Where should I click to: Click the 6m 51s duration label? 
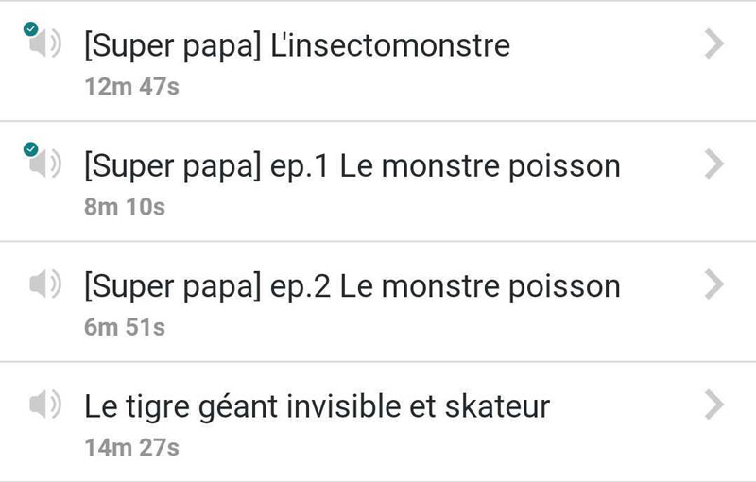pyautogui.click(x=125, y=327)
